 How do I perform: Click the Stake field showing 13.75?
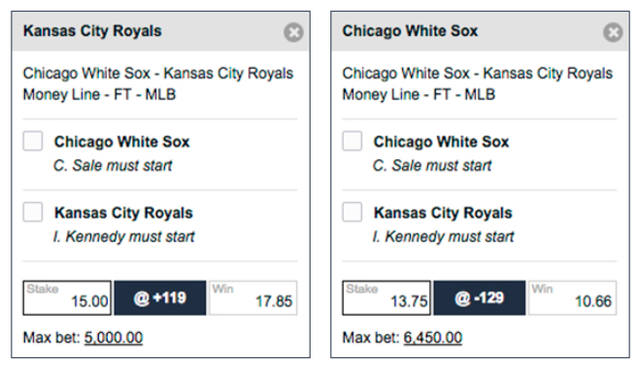click(x=386, y=298)
